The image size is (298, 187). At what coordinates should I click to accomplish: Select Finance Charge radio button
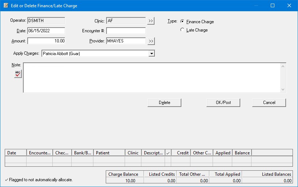[182, 21]
